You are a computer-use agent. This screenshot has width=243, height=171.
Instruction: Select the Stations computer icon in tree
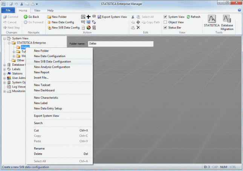click(9, 73)
